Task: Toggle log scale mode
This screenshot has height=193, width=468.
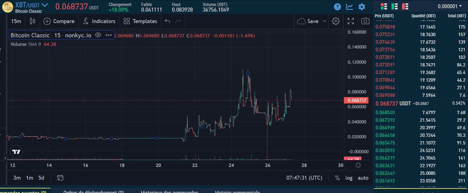Action: (x=349, y=178)
